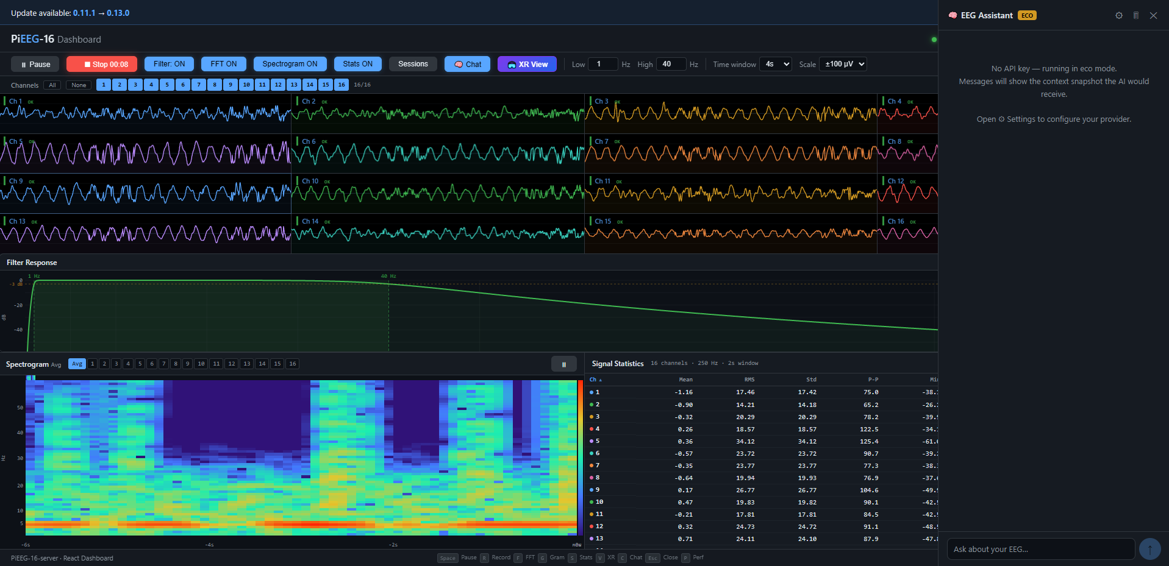This screenshot has width=1169, height=566.
Task: Turn off the FFT toggle
Action: pyautogui.click(x=223, y=64)
